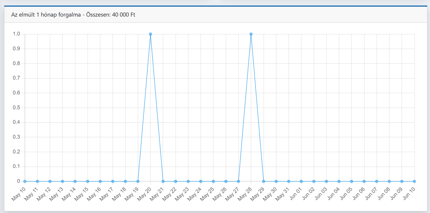430x213 pixels.
Task: Select the Jun 10 data point at zero
Action: (x=414, y=181)
